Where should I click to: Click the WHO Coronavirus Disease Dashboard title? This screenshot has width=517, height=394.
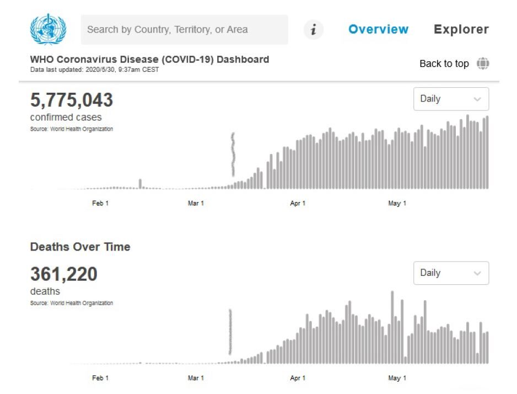click(x=150, y=60)
